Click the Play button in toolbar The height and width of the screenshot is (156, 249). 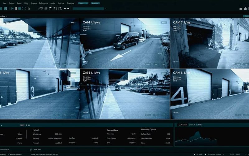click(12, 8)
